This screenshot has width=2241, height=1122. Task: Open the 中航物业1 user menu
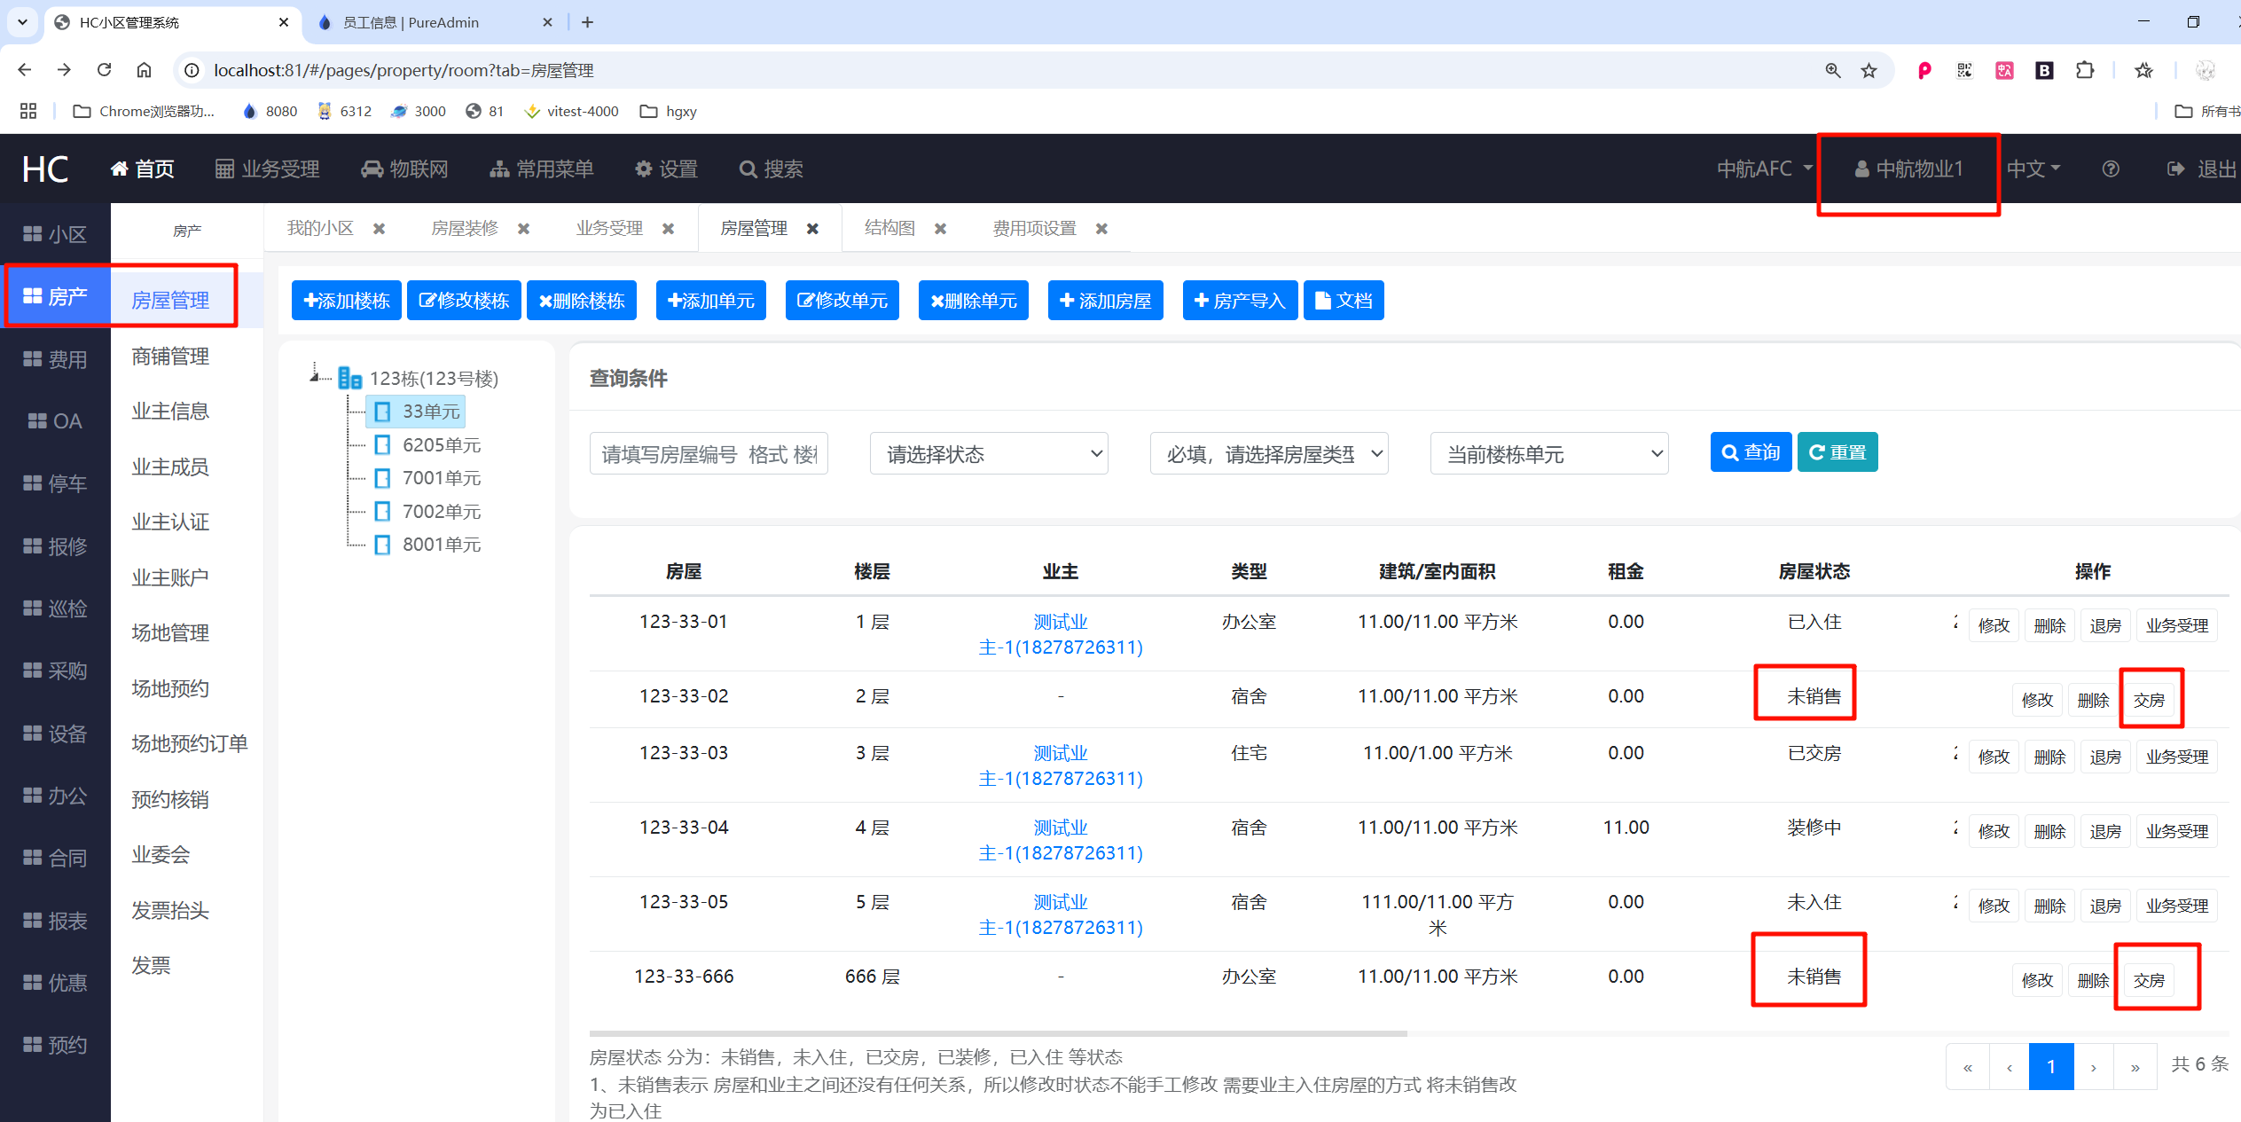point(1908,169)
